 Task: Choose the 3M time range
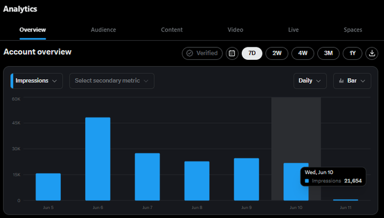click(x=329, y=53)
